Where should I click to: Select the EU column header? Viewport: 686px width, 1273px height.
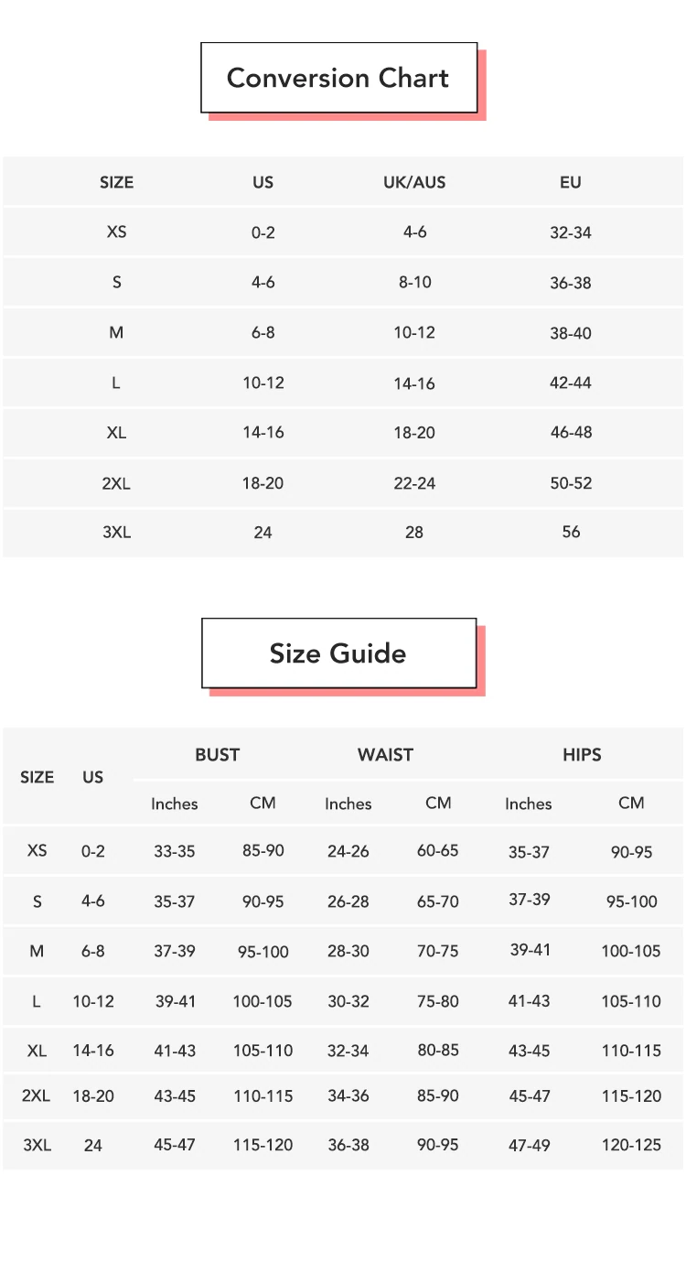[x=571, y=182]
